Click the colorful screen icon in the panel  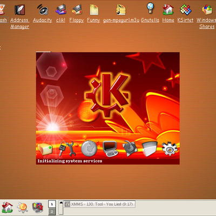point(37,207)
